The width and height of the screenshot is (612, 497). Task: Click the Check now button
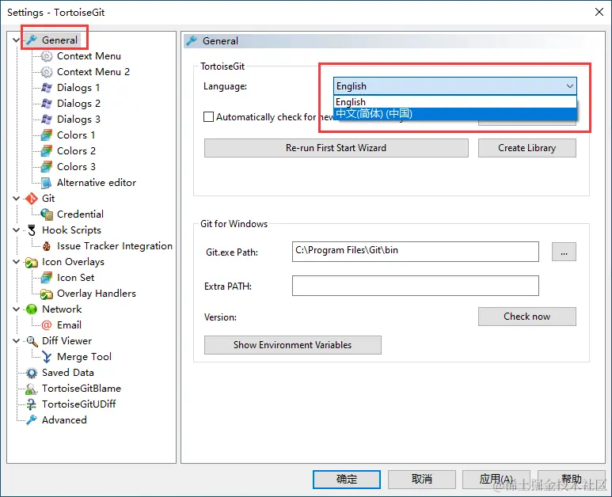pos(527,317)
